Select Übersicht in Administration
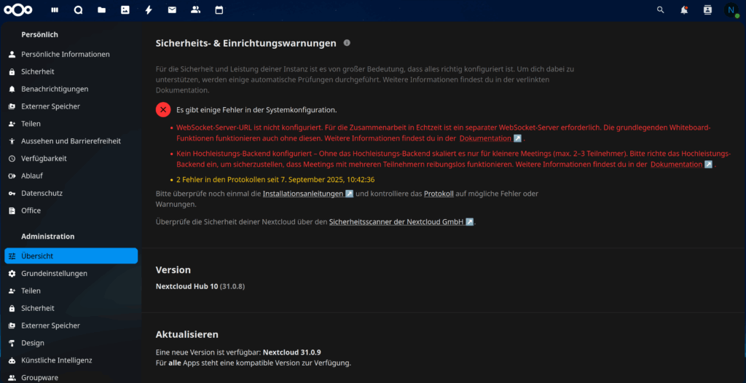Screen dimensions: 746x383 pyautogui.click(x=71, y=256)
